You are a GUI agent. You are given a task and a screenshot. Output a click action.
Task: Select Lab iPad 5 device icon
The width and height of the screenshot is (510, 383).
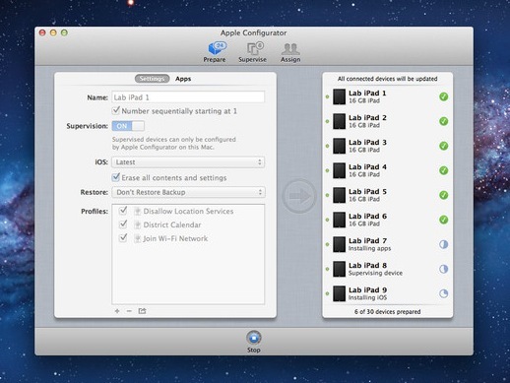340,195
